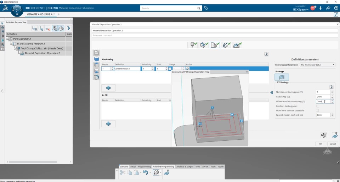
Task: Click the Enter new comment field
Action: 215,35
